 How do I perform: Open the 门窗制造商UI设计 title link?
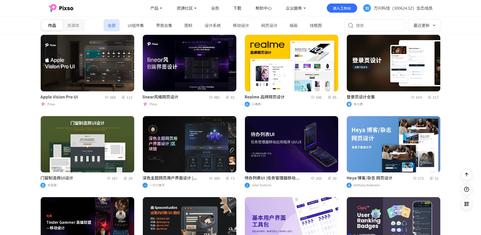tap(57, 178)
